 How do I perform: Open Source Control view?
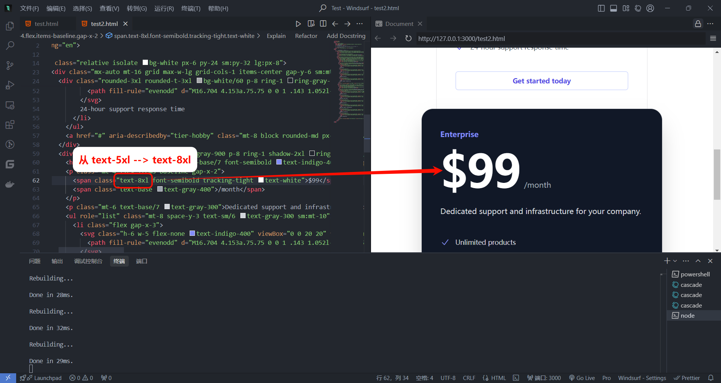[10, 66]
